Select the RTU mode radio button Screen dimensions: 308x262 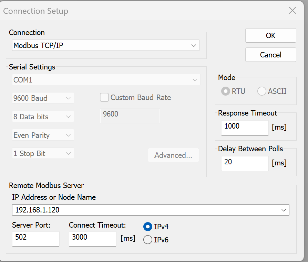(x=226, y=91)
